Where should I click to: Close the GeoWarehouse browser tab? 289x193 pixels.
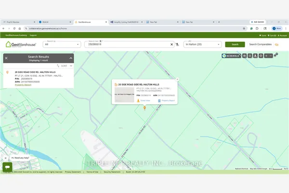point(106,22)
